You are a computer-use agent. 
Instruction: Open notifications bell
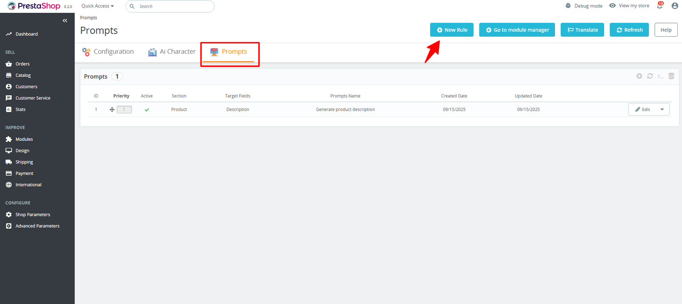(x=660, y=6)
